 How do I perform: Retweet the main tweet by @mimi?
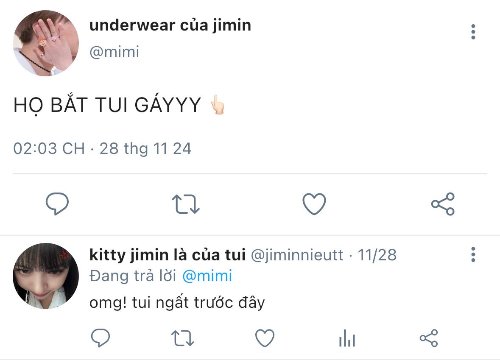click(x=186, y=204)
